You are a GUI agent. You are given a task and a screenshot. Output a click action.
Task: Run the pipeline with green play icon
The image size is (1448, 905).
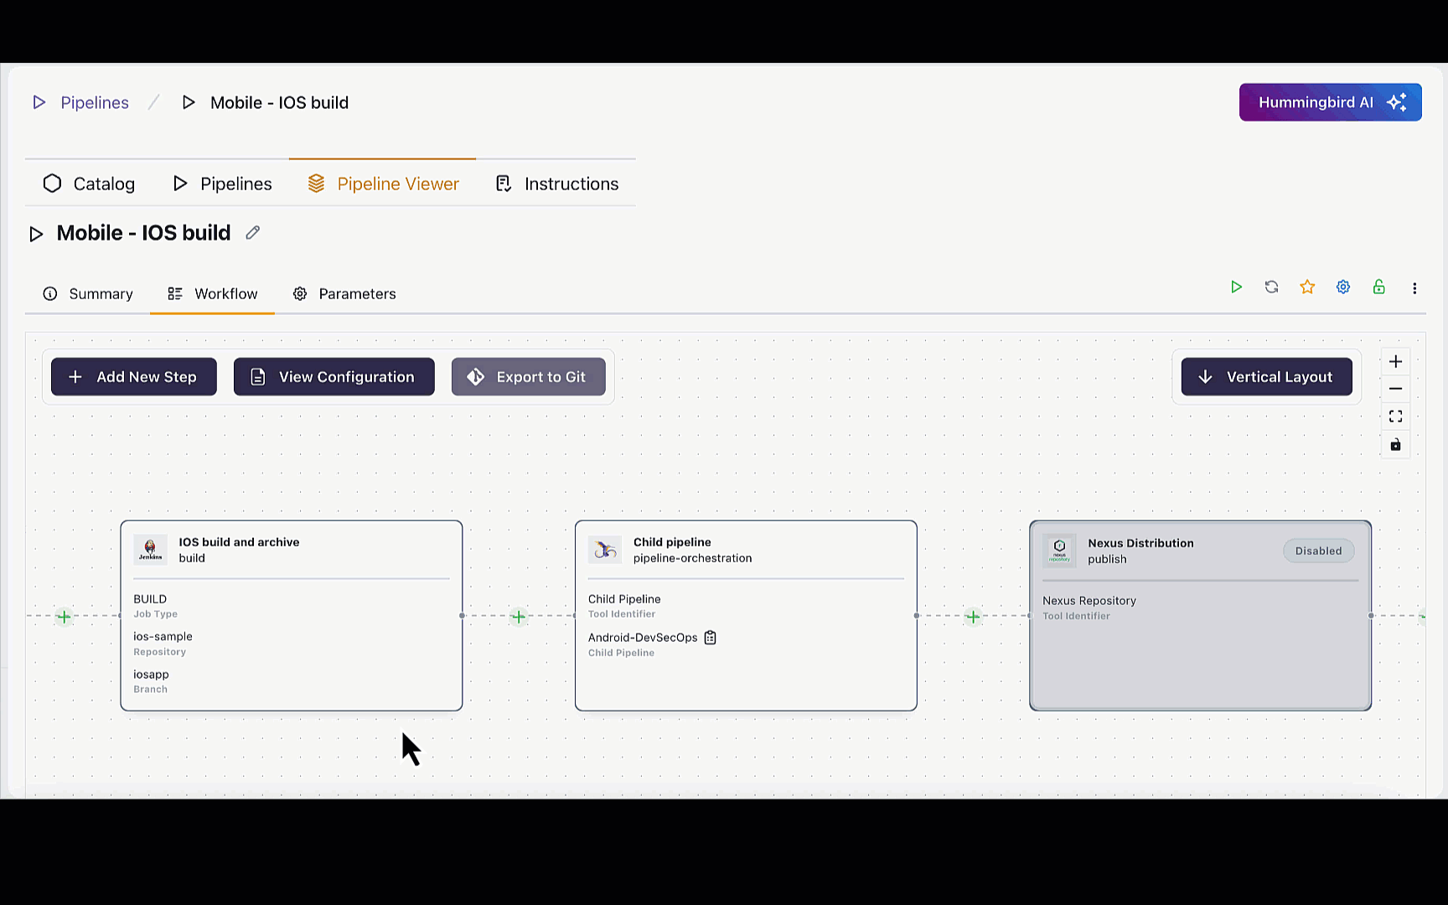(1236, 287)
